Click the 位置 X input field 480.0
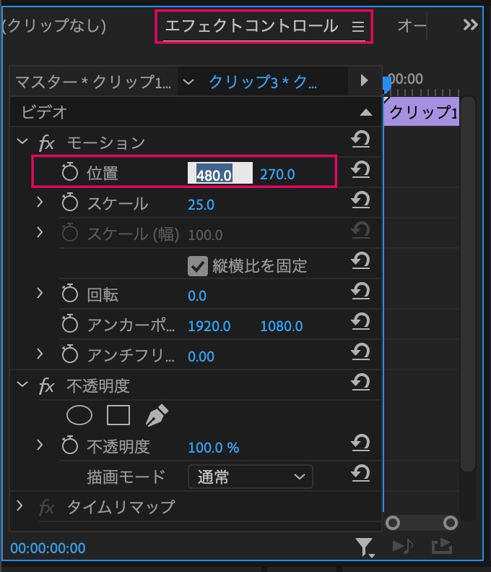491x572 pixels. (220, 173)
